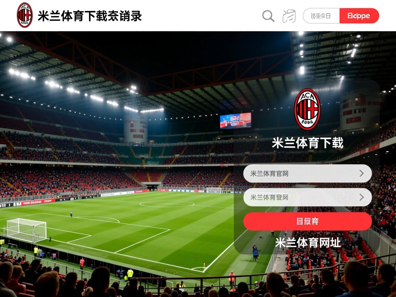Expand the 米兰体育登网 row arrow

[x=362, y=197]
